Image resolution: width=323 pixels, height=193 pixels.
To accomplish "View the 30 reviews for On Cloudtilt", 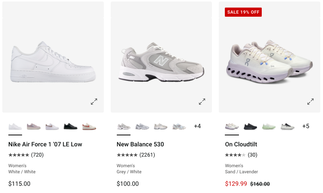I will (x=241, y=155).
